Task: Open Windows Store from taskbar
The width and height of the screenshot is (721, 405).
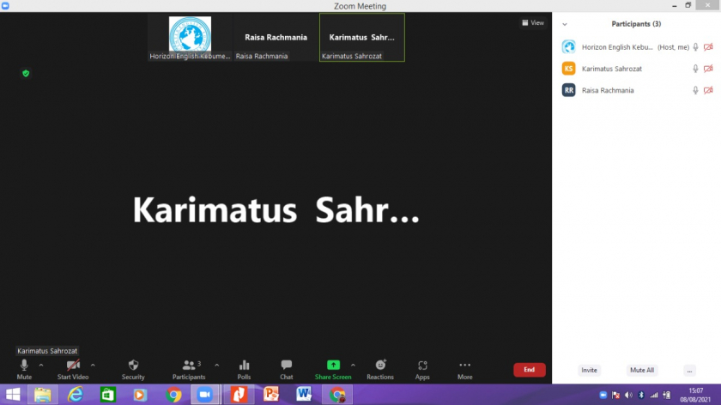Action: (108, 395)
